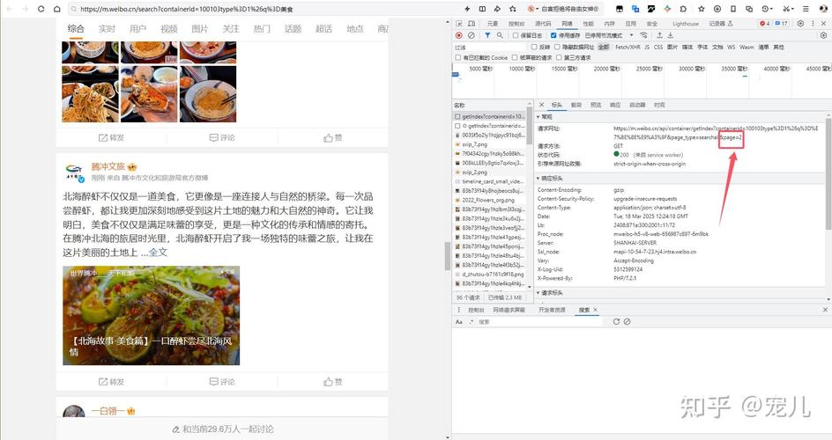The width and height of the screenshot is (832, 440).
Task: Open the drawer three-dot menu
Action: [x=459, y=310]
